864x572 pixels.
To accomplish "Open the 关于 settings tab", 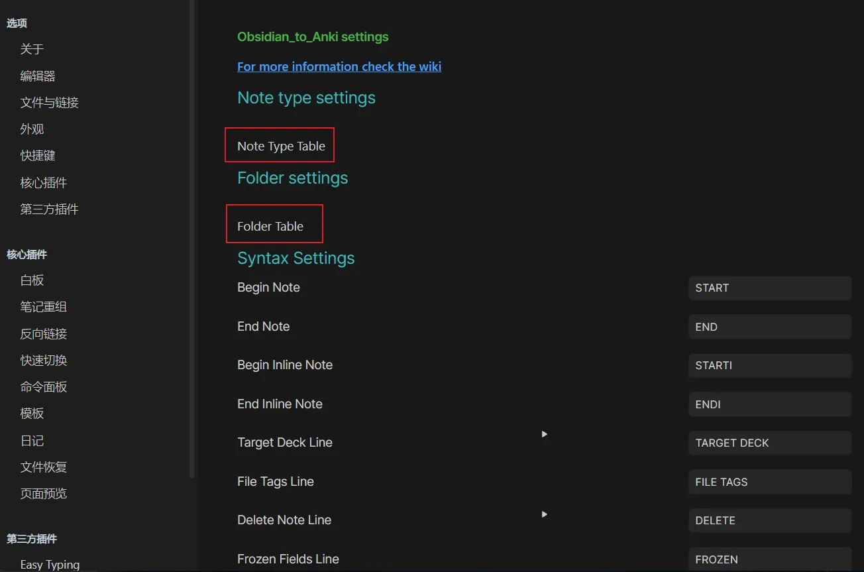I will [32, 49].
